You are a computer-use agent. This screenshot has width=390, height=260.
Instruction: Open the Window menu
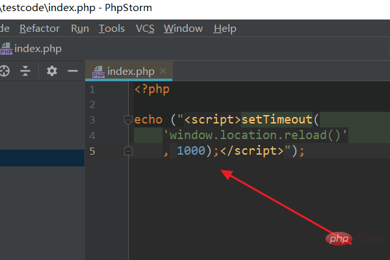tap(183, 29)
